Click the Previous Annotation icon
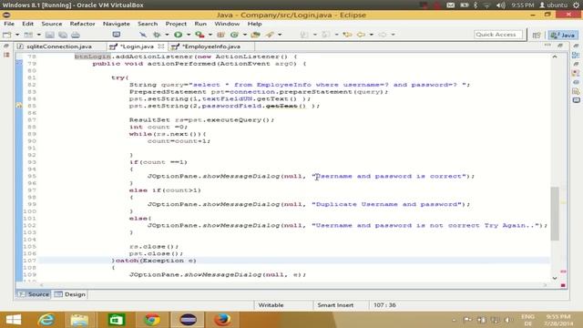Image resolution: width=583 pixels, height=328 pixels. (x=326, y=35)
